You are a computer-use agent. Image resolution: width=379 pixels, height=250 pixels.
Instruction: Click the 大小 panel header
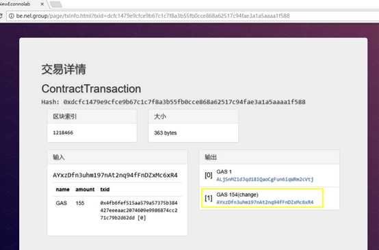(x=194, y=117)
